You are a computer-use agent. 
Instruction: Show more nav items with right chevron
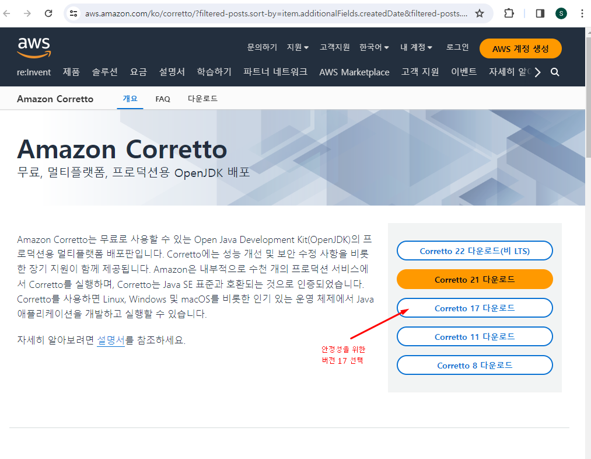[x=538, y=72]
